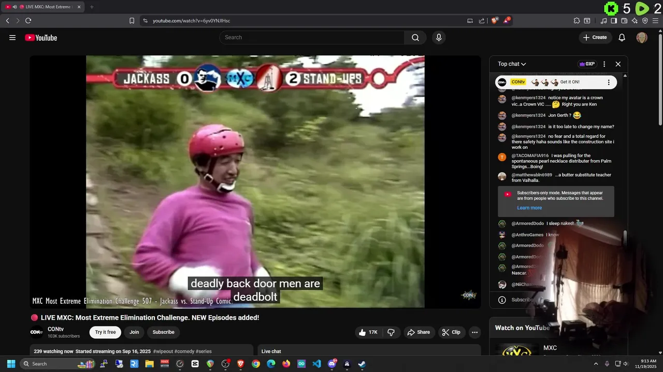
Task: Open Discord from taskbar
Action: point(332,364)
